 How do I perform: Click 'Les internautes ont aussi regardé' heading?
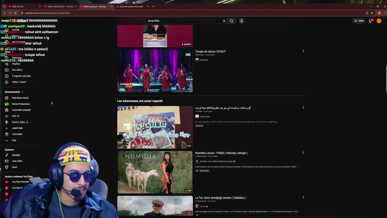(140, 101)
